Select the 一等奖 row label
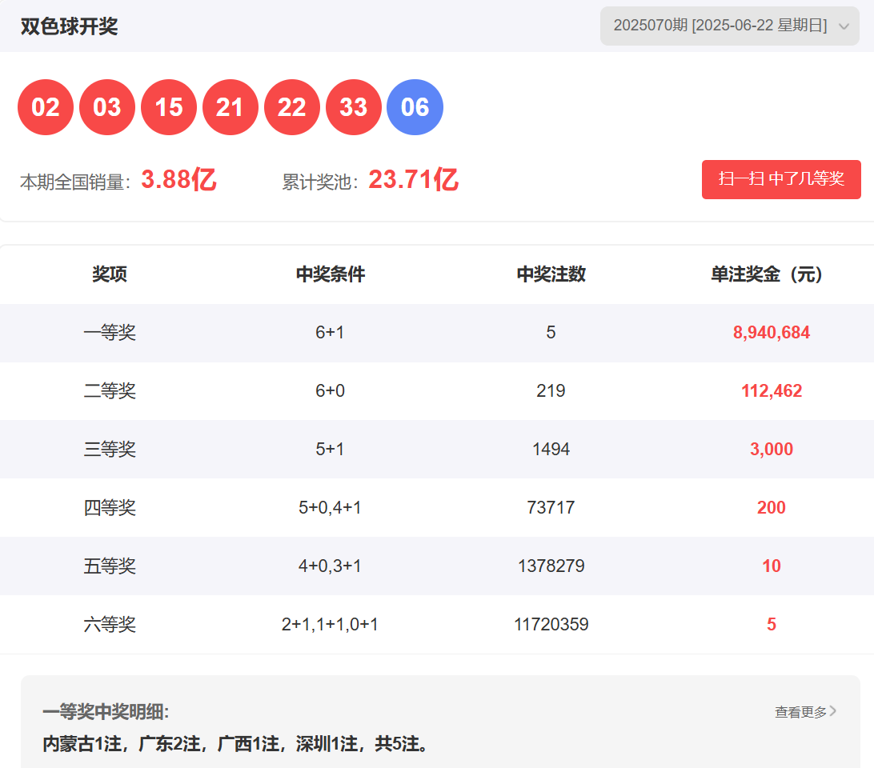This screenshot has height=768, width=874. [x=110, y=333]
